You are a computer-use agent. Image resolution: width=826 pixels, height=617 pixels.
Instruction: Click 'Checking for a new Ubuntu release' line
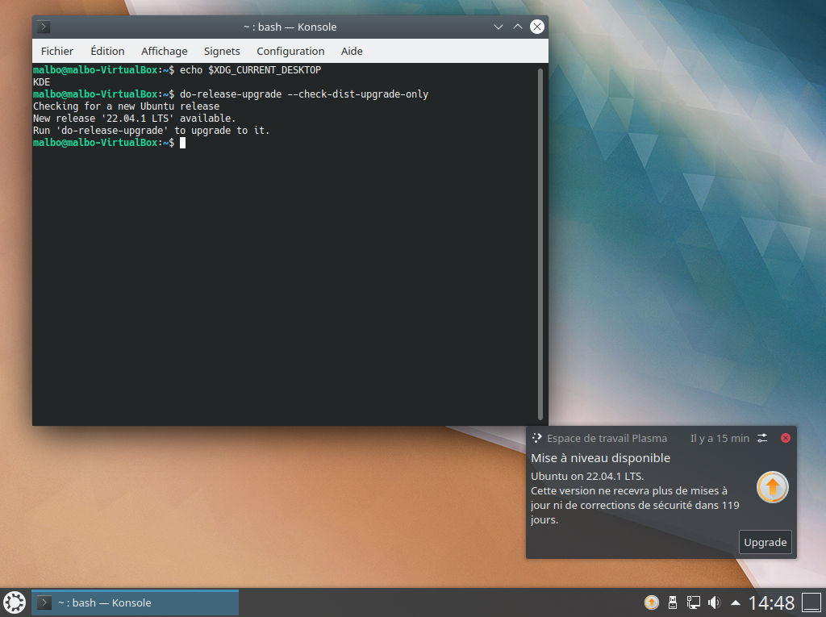[126, 106]
